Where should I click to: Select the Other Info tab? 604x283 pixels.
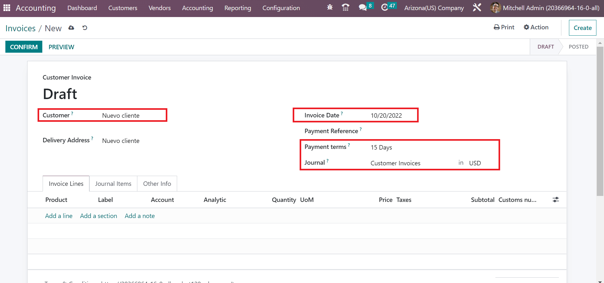[157, 184]
